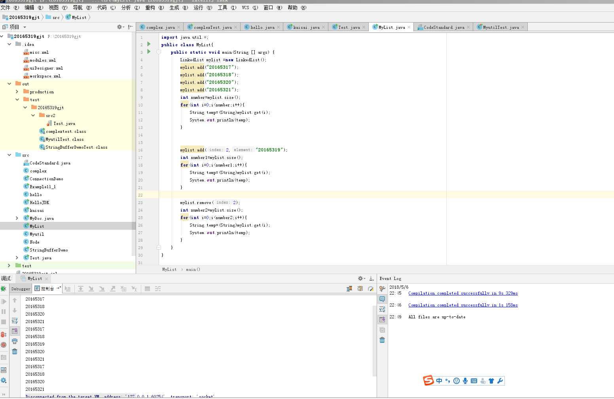Open debug panel gear settings dropdown
Image resolution: width=614 pixels, height=399 pixels.
coord(362,278)
